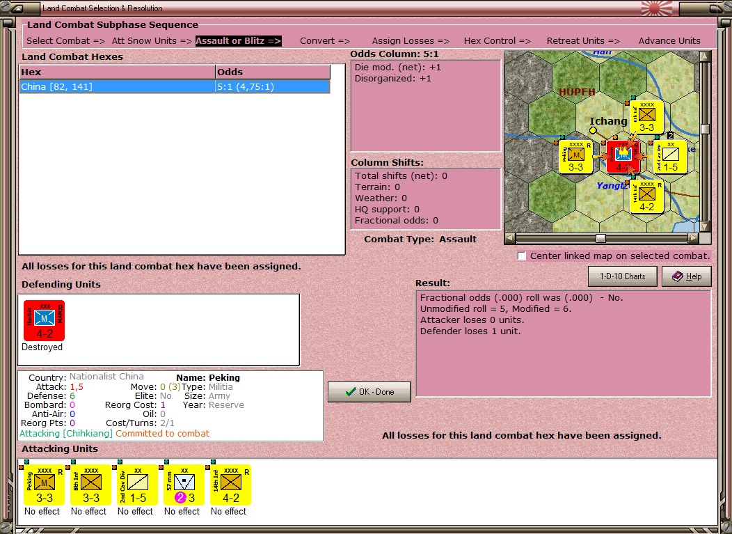Screen dimensions: 732x534
Task: Click the Defender loses 1 unit result
Action: (470, 331)
